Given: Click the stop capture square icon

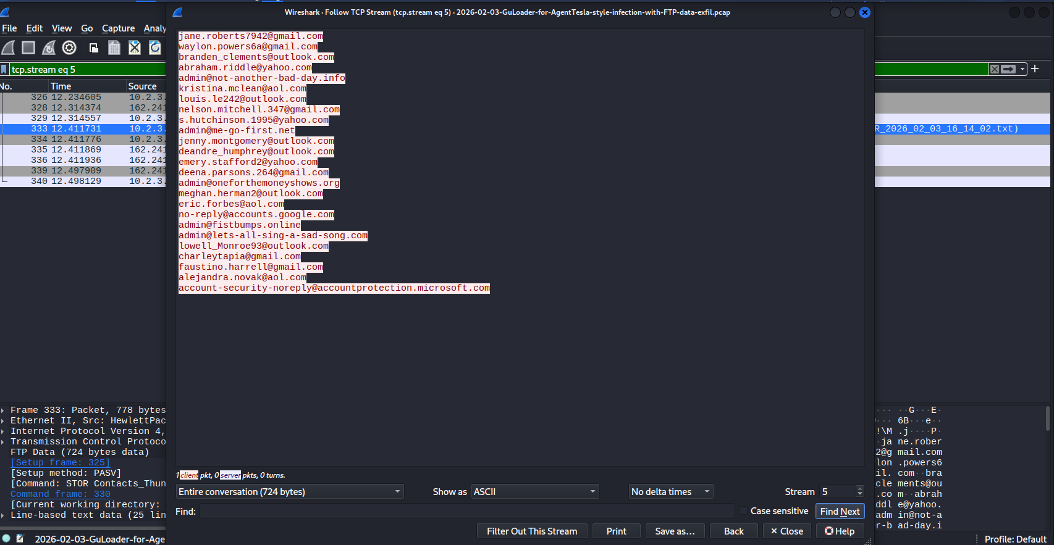Looking at the screenshot, I should 28,48.
